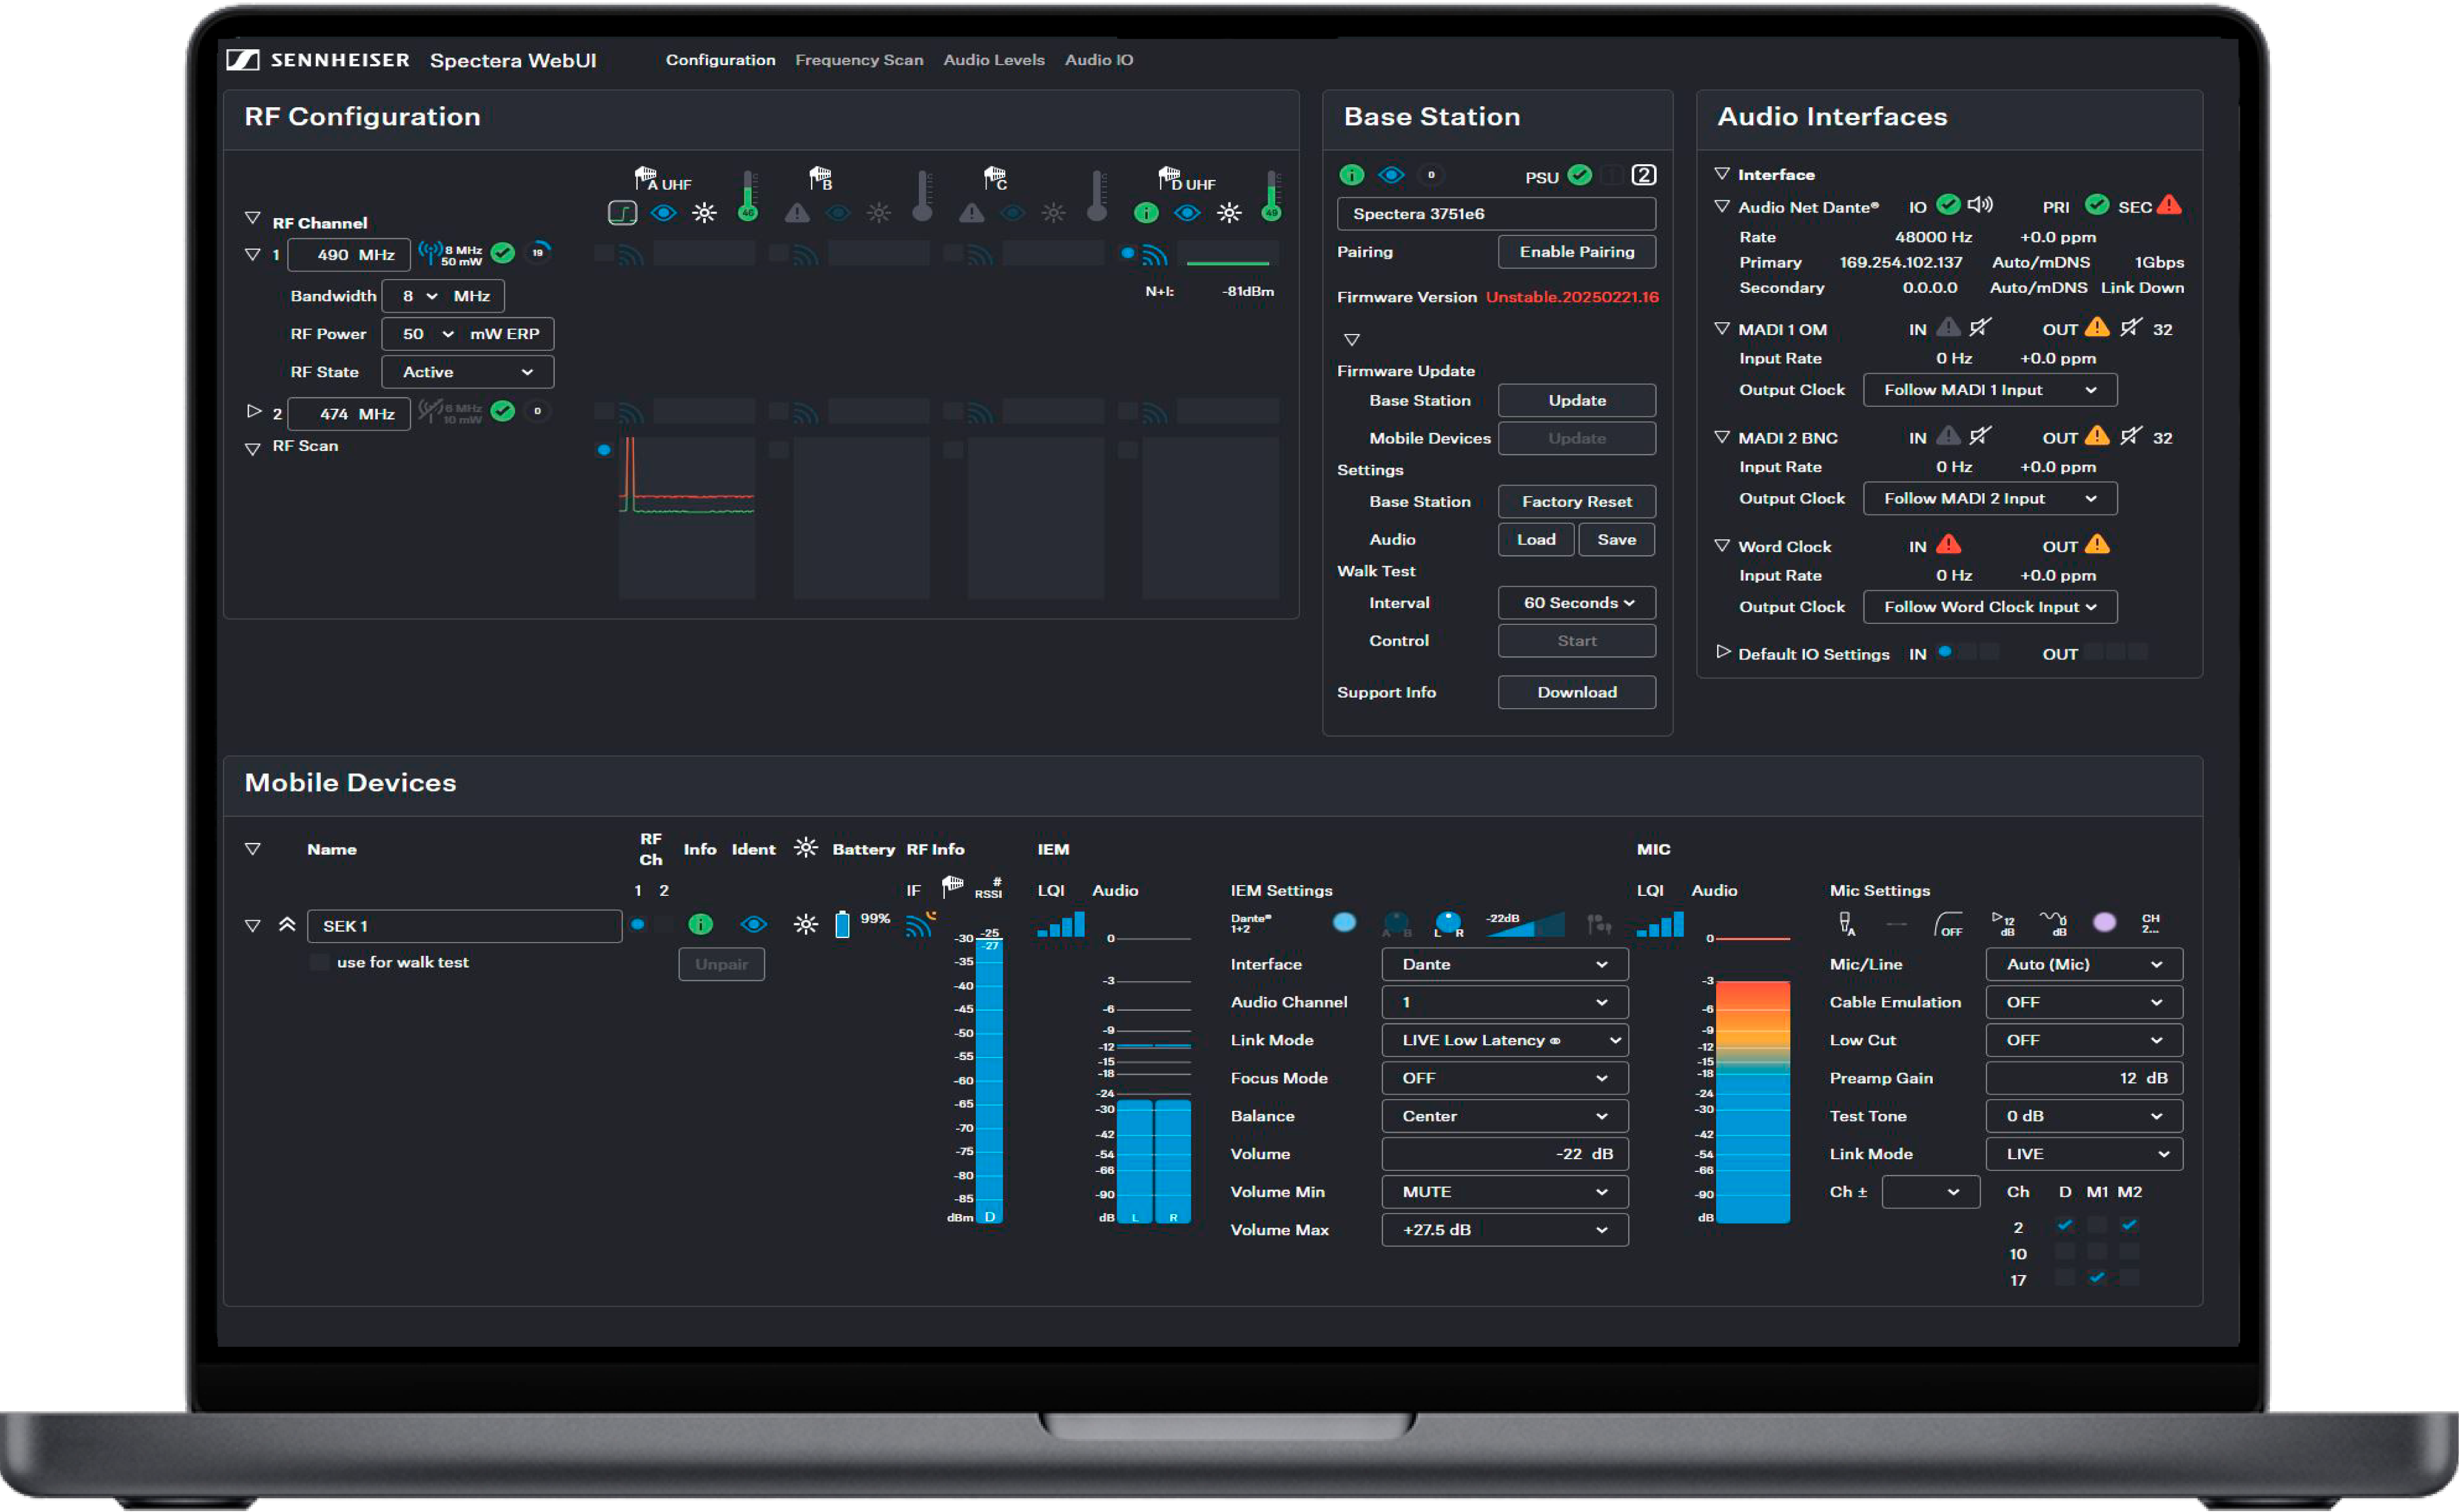Switch to Audio Levels tab
The image size is (2459, 1512).
[x=993, y=60]
